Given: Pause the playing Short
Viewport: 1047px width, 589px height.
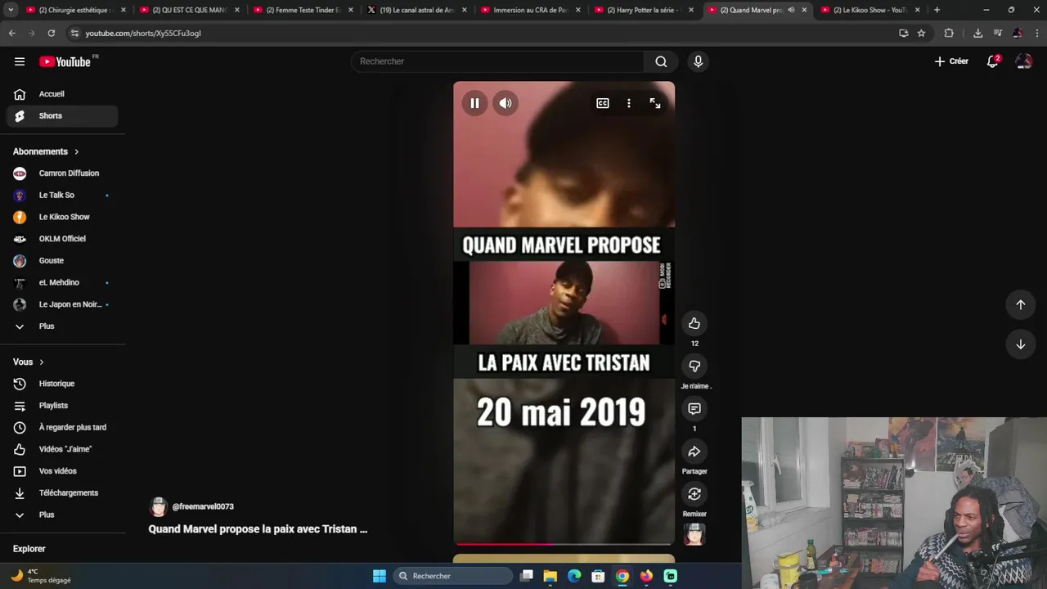Looking at the screenshot, I should 474,103.
